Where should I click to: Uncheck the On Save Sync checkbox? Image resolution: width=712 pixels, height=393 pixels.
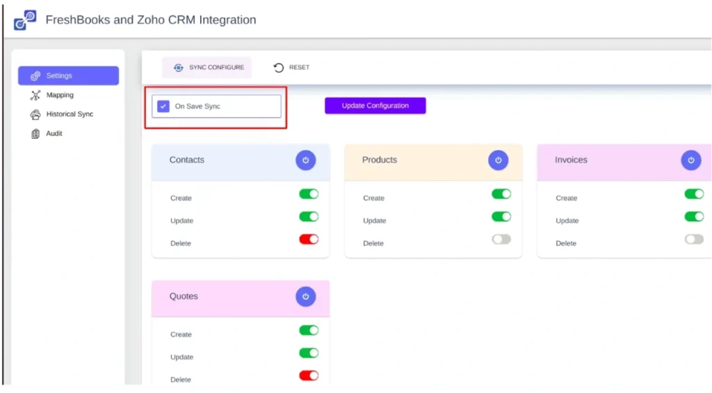click(163, 106)
